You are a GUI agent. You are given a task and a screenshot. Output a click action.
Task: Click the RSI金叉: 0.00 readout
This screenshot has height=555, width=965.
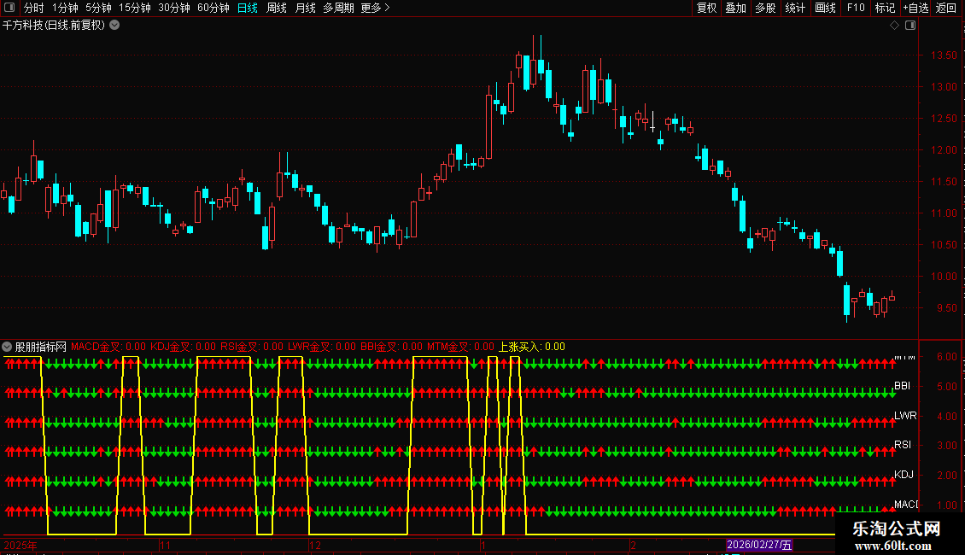[252, 347]
